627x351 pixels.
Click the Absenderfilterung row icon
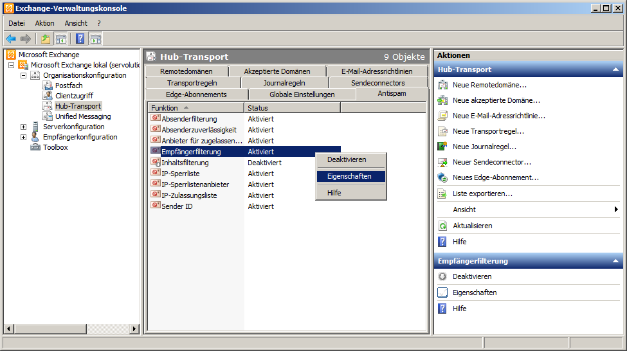pos(156,118)
